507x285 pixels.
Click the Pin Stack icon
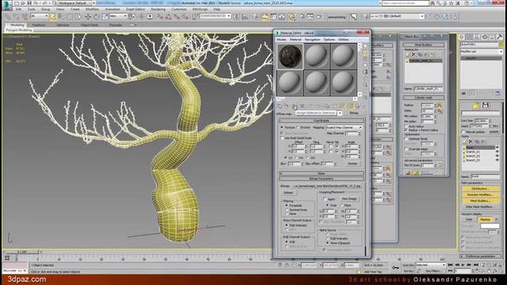click(463, 93)
